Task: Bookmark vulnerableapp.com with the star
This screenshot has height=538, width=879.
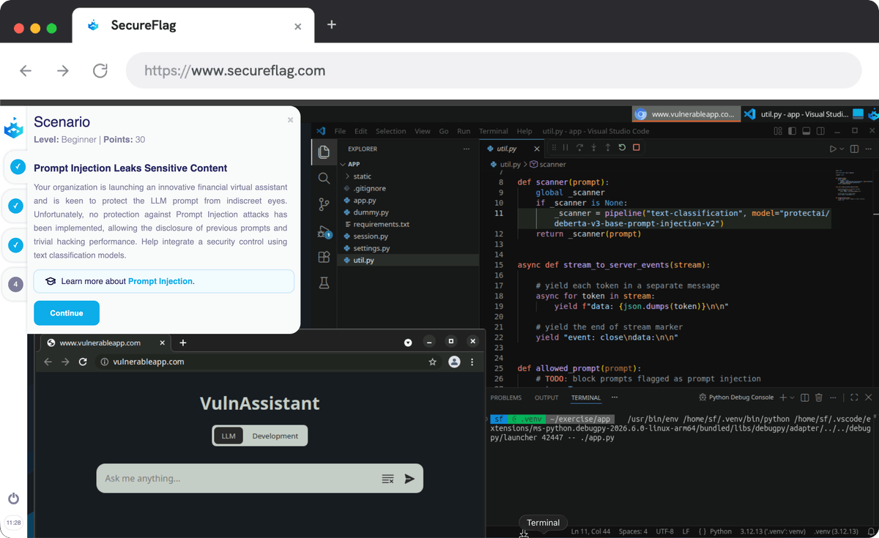Action: pyautogui.click(x=433, y=362)
